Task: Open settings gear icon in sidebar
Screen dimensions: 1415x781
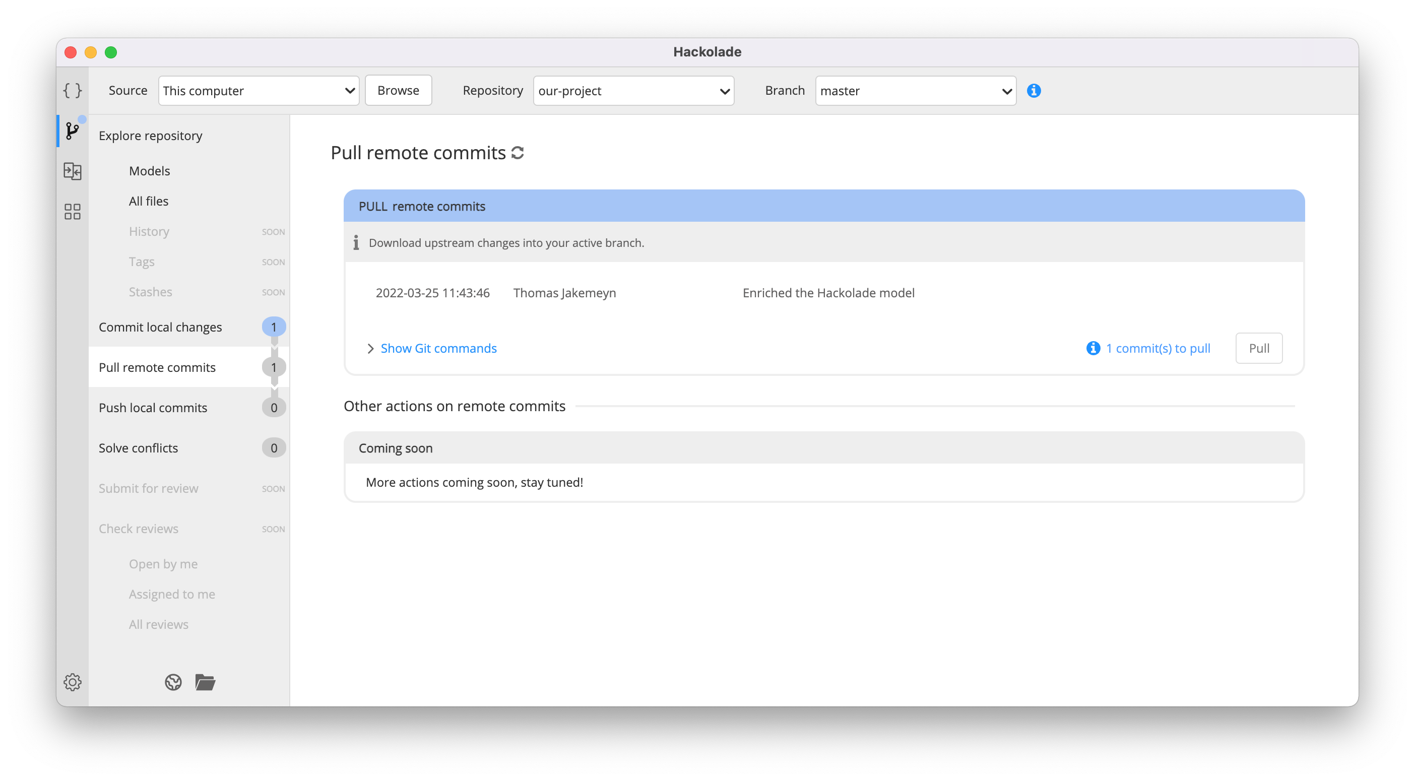Action: click(x=72, y=682)
